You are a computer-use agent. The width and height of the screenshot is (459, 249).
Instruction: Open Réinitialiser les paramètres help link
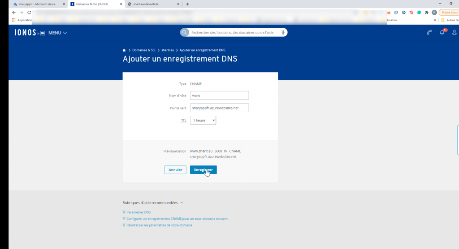[x=160, y=225]
